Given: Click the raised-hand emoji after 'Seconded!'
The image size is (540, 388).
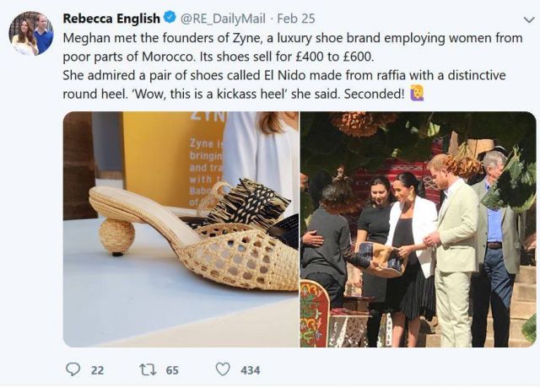Looking at the screenshot, I should (x=417, y=94).
